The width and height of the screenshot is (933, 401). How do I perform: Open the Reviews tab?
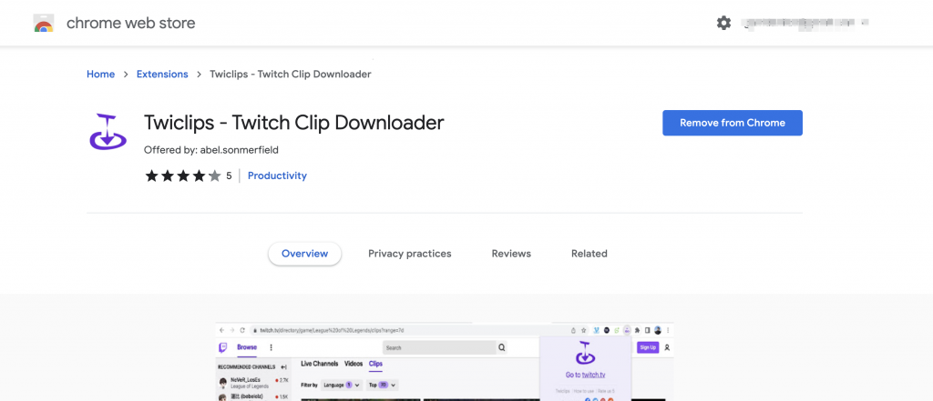click(x=511, y=254)
